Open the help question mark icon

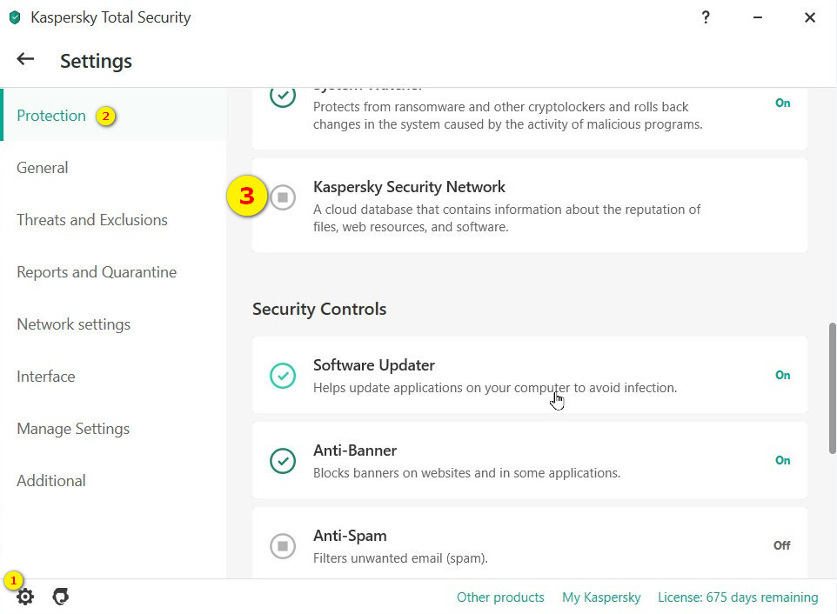(x=706, y=17)
